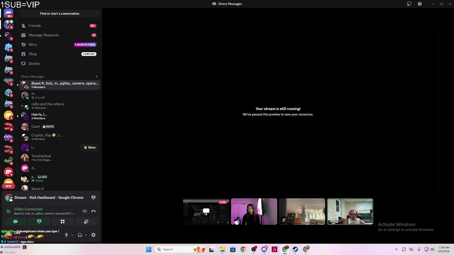Open the Cryptic, Ray group DM
Image resolution: width=454 pixels, height=255 pixels.
click(x=59, y=137)
